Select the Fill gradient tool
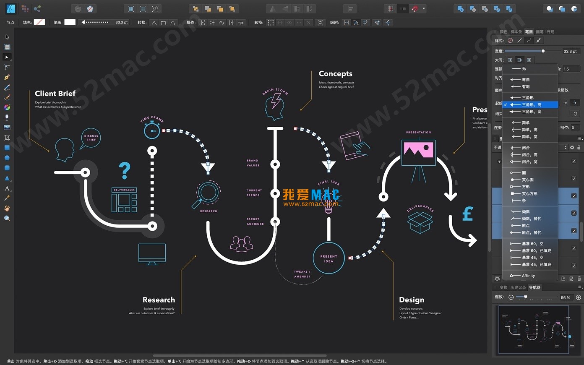 pos(7,107)
